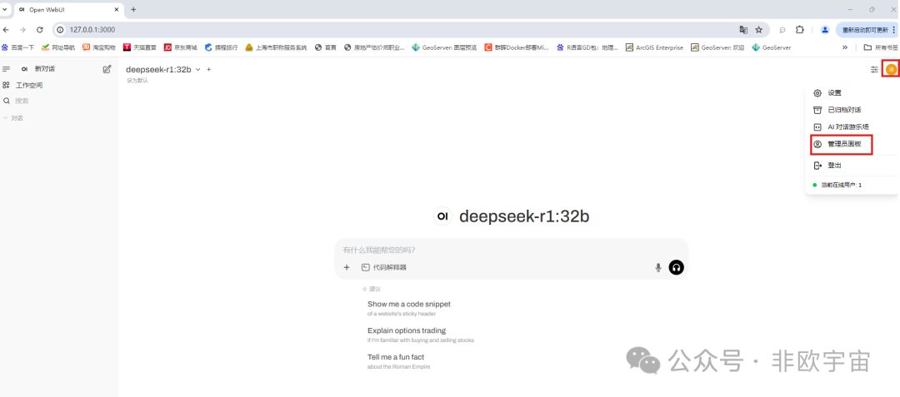Bookmark this page with star icon
The height and width of the screenshot is (397, 900).
759,30
